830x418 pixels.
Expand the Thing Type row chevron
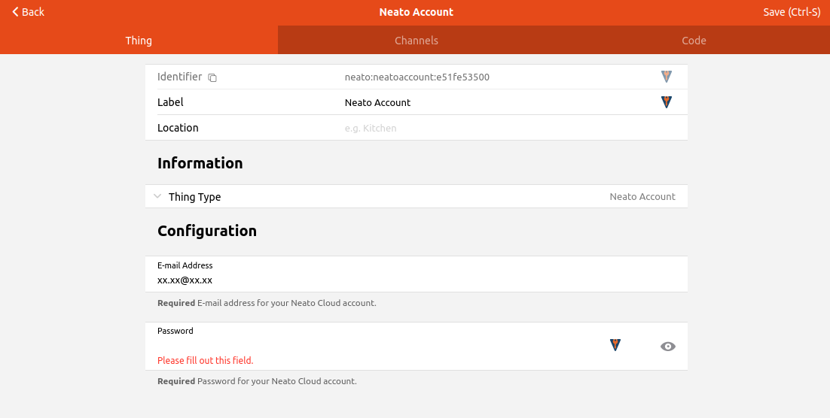click(x=157, y=196)
